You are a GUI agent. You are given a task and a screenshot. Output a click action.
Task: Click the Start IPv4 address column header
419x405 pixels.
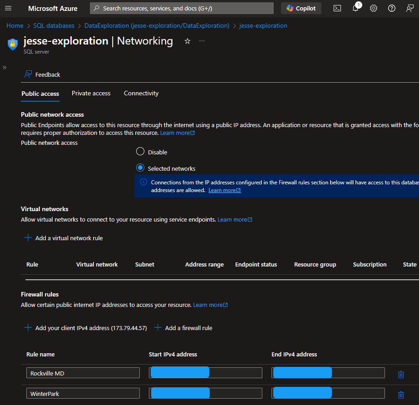point(173,354)
